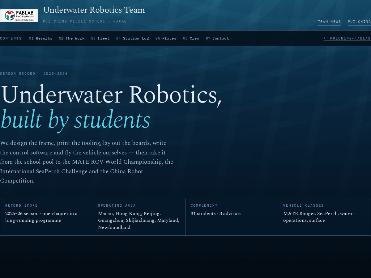
Task: Click the intro paragraph starting 'We design the frame'
Action: 87,162
